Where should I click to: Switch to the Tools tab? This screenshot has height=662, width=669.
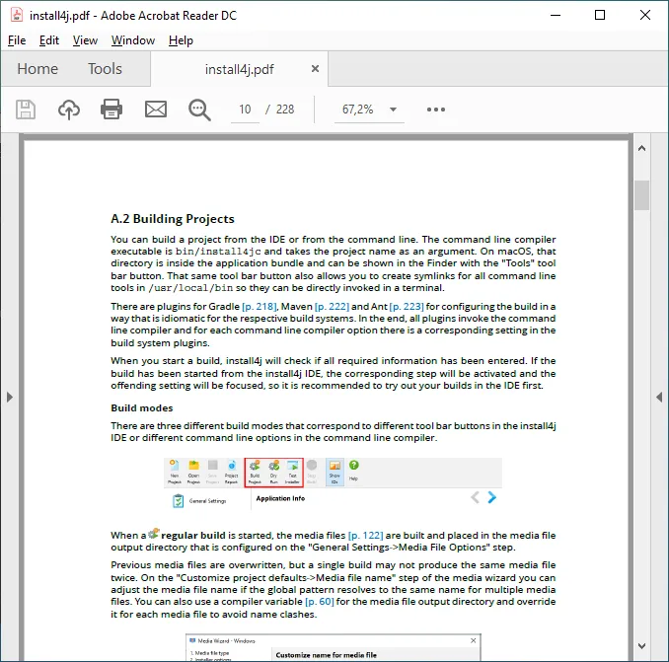(105, 69)
